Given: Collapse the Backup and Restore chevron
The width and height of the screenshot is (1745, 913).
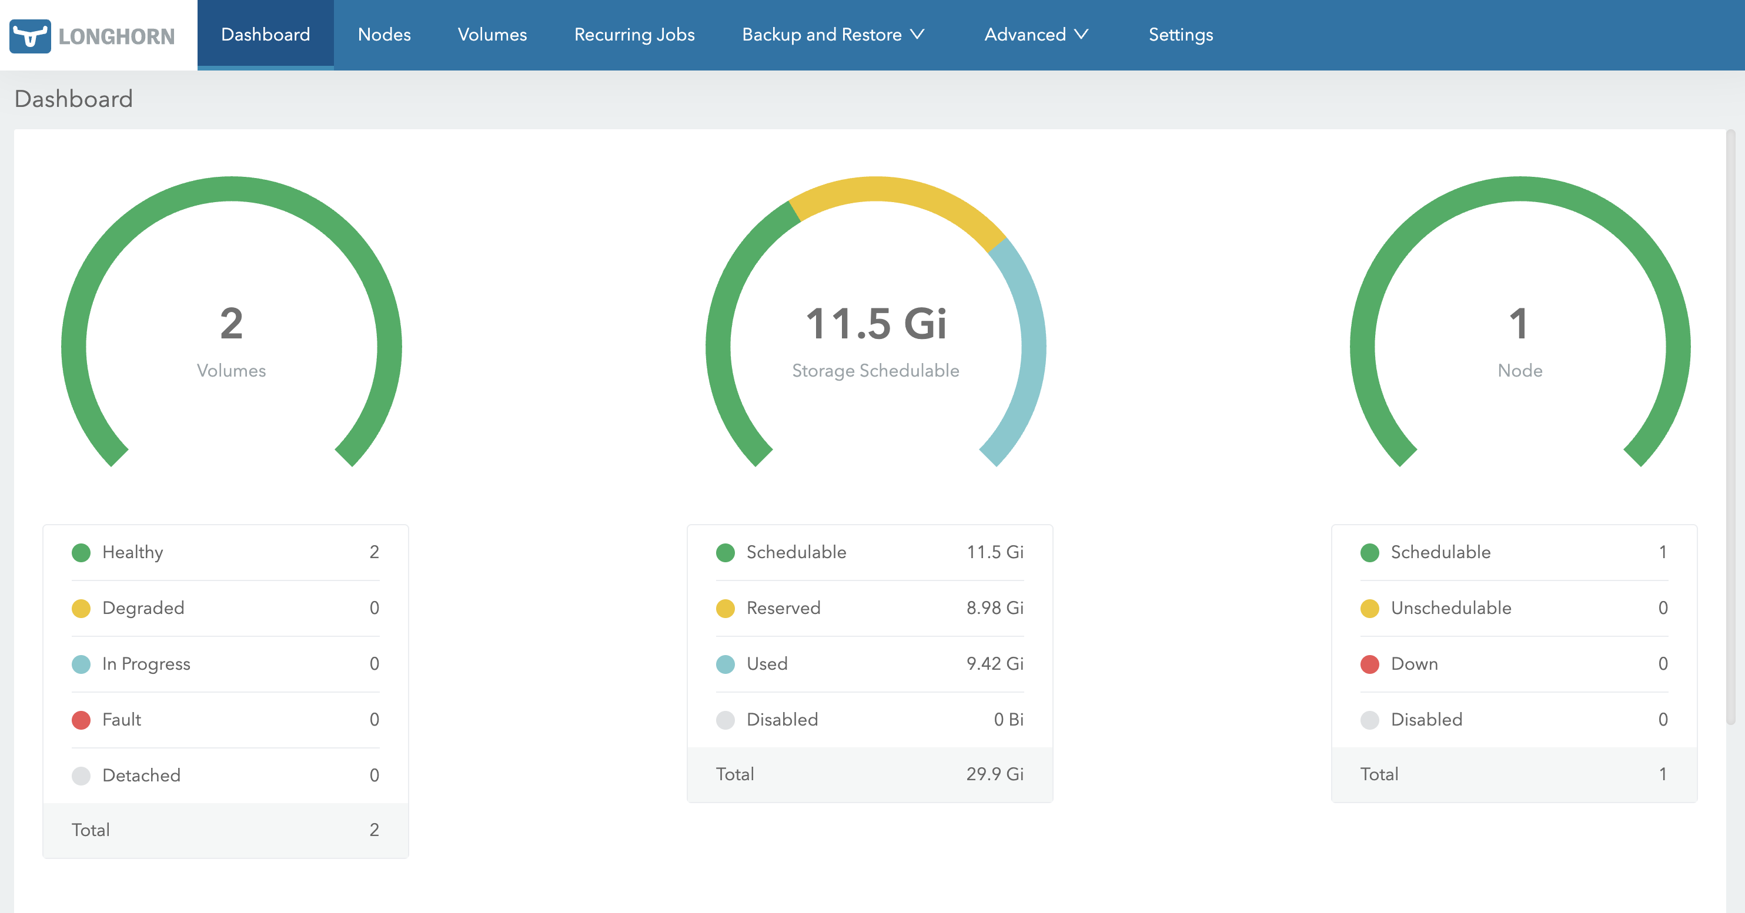Looking at the screenshot, I should (920, 34).
